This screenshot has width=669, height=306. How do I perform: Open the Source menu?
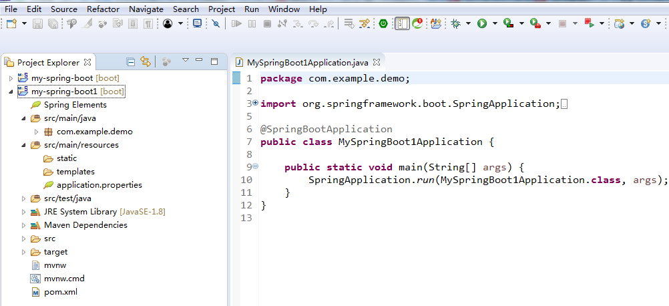click(x=64, y=9)
